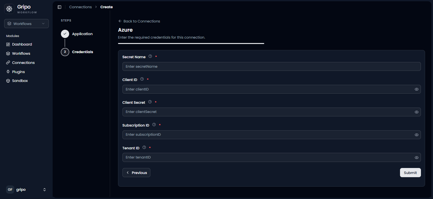Image resolution: width=433 pixels, height=199 pixels.
Task: Reveal the Client Secret value
Action: point(417,112)
